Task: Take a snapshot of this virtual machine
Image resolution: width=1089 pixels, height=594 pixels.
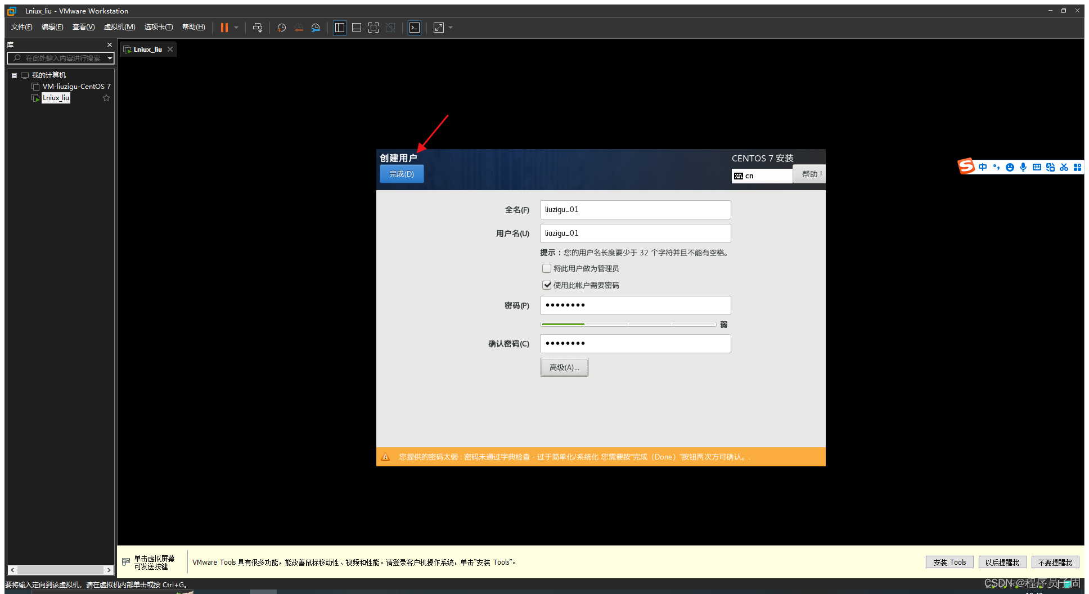Action: pos(282,28)
